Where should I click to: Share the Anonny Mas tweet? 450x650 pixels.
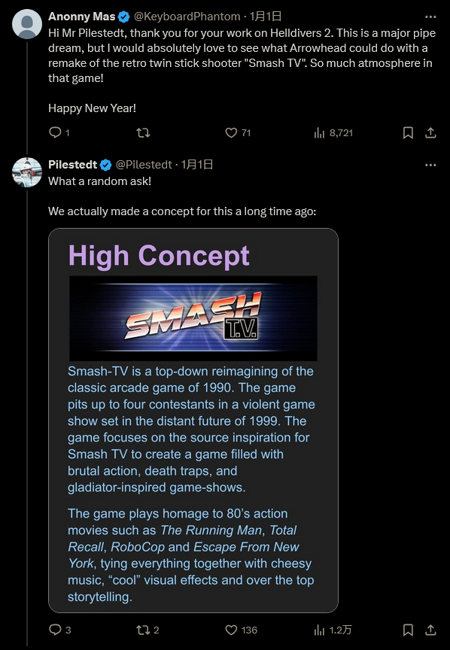pyautogui.click(x=430, y=132)
